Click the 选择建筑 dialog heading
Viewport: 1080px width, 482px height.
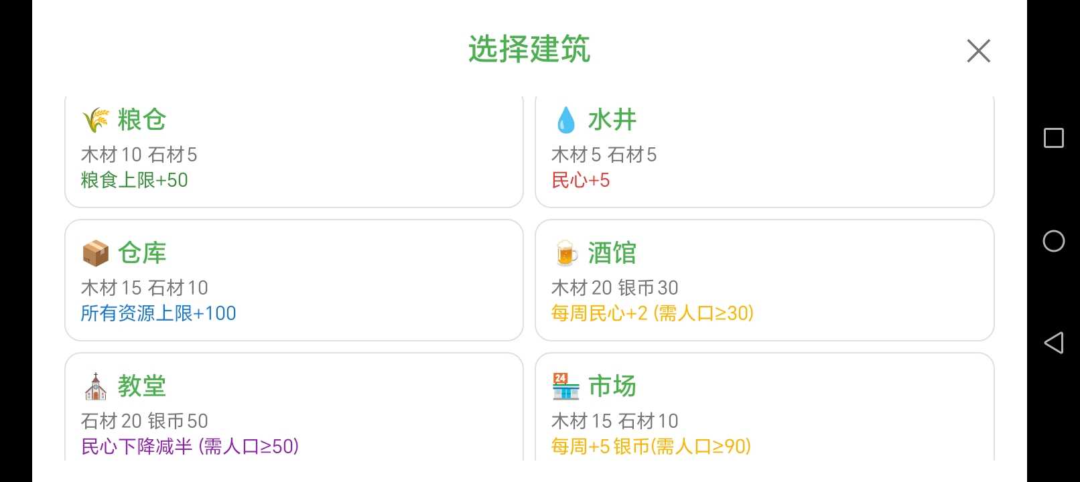(529, 50)
